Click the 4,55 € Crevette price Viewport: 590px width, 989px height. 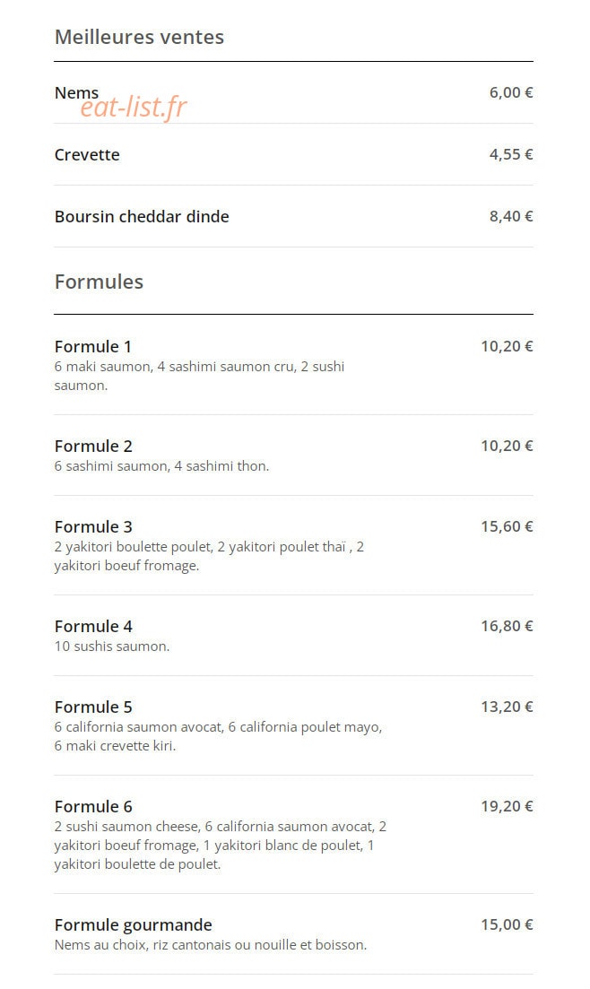click(511, 154)
